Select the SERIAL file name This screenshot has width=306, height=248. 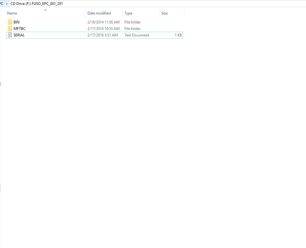tap(19, 35)
